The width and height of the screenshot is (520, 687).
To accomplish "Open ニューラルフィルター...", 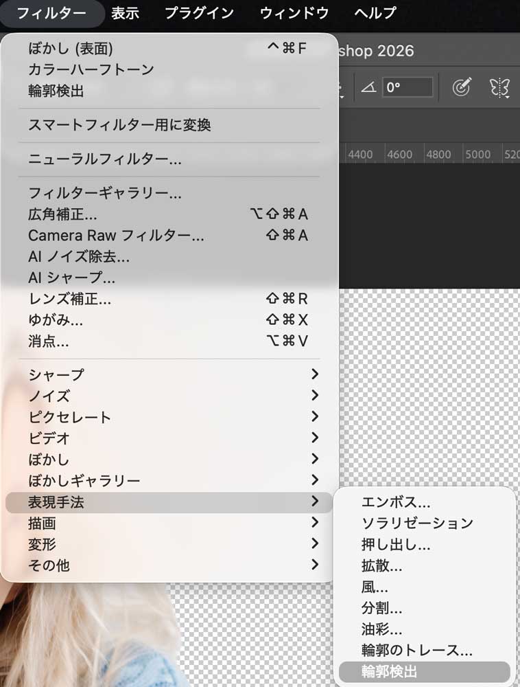I will [169, 159].
